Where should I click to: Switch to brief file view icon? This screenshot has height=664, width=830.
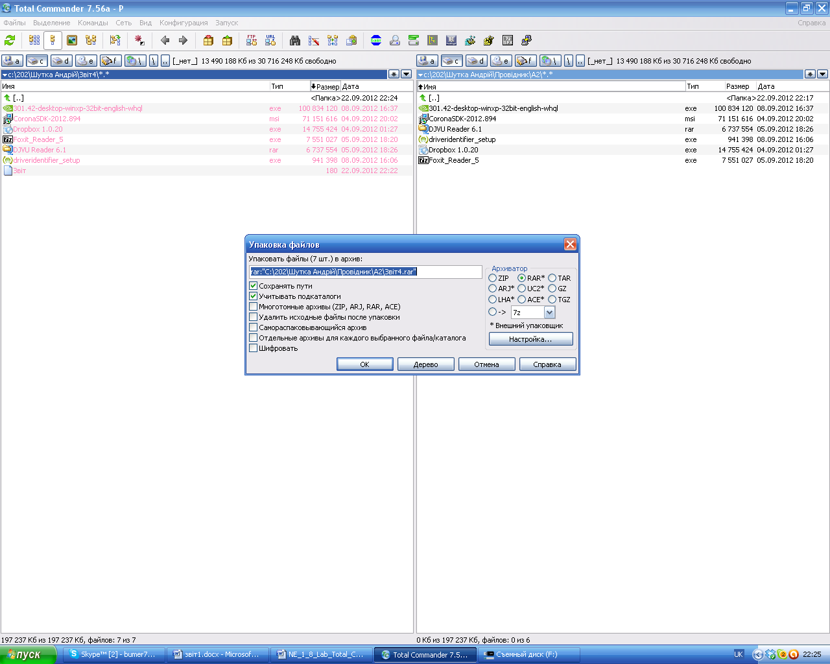34,40
